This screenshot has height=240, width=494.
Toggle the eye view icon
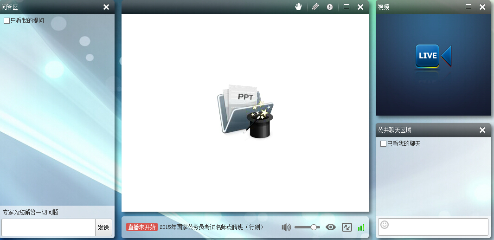pos(330,227)
